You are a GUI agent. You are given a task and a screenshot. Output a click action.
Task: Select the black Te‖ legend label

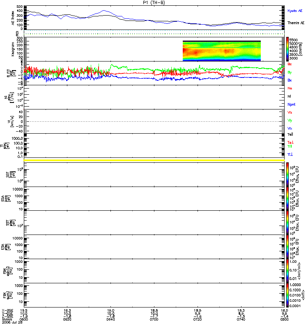pyautogui.click(x=290, y=134)
